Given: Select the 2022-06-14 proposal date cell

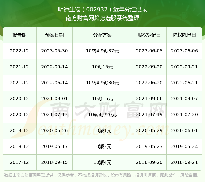Looking at the screenshot, I should [x=54, y=83].
